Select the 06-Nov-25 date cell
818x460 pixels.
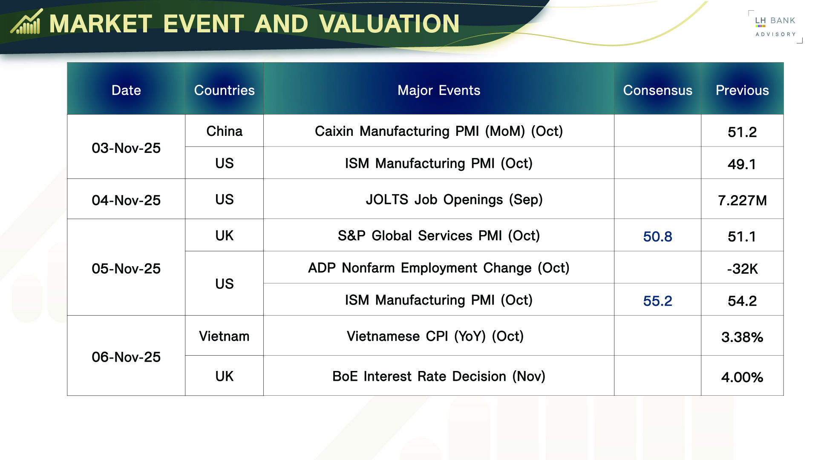pos(126,357)
